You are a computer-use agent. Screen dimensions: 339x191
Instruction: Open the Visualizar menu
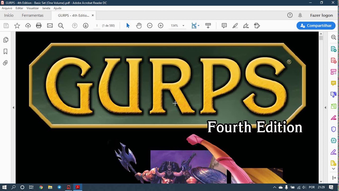pyautogui.click(x=33, y=8)
